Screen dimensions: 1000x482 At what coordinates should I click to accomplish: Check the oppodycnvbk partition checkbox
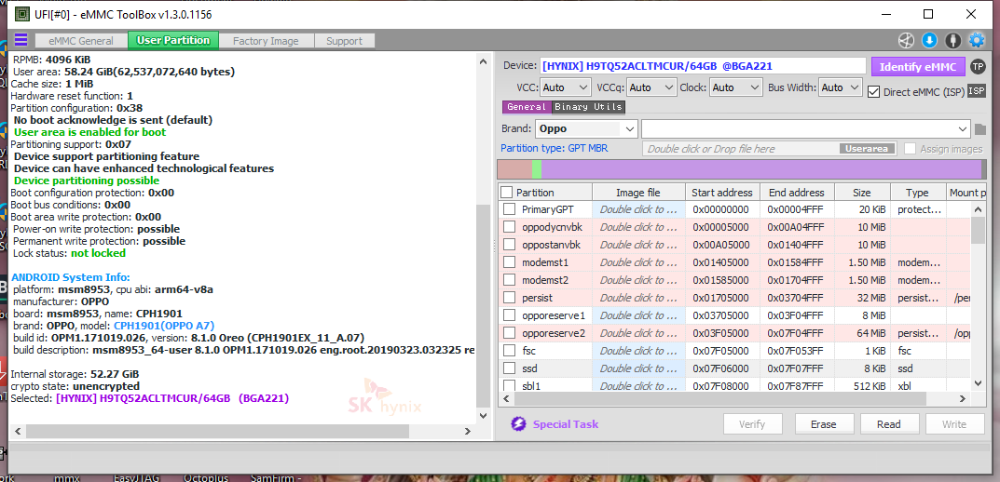(509, 227)
